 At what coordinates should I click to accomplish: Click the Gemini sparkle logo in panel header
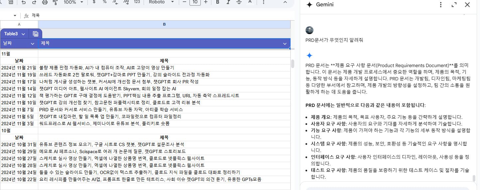[309, 5]
